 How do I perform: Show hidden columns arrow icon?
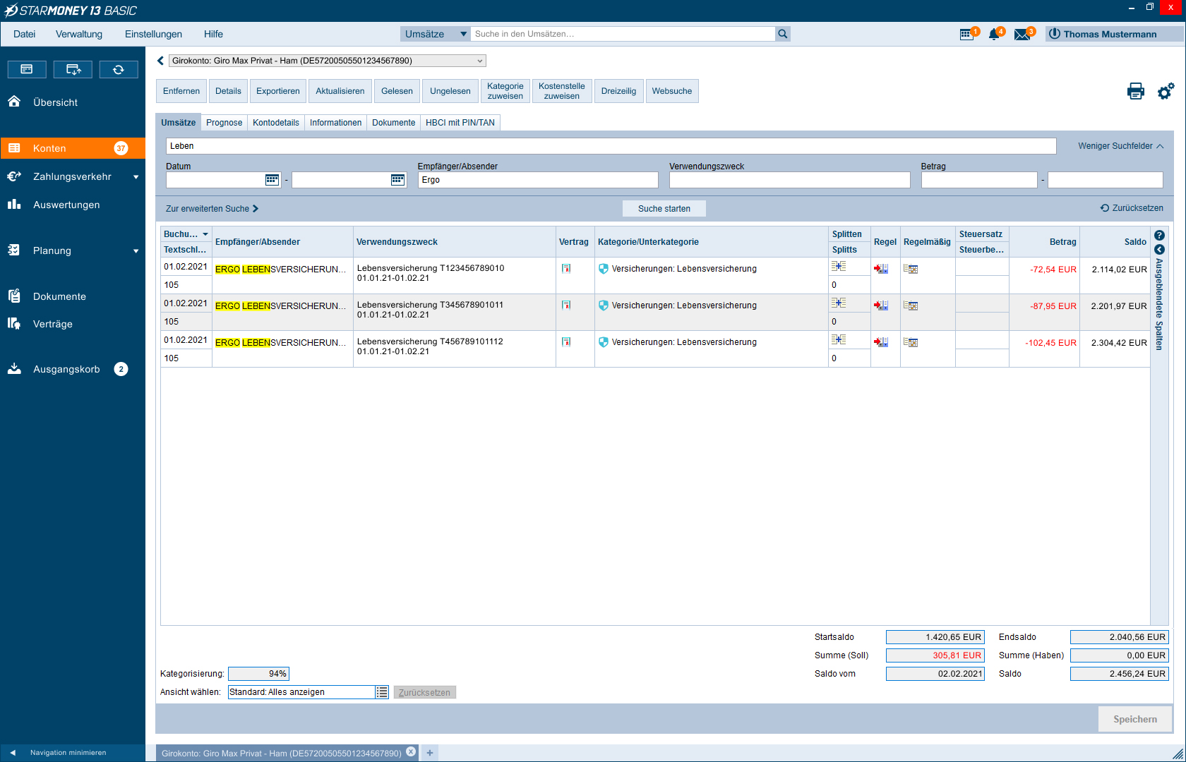click(1159, 250)
